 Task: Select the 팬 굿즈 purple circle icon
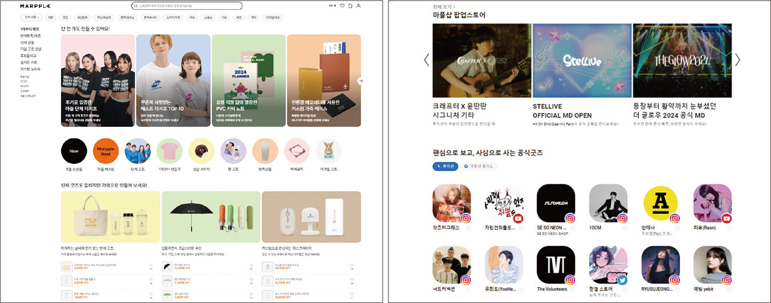tap(233, 151)
